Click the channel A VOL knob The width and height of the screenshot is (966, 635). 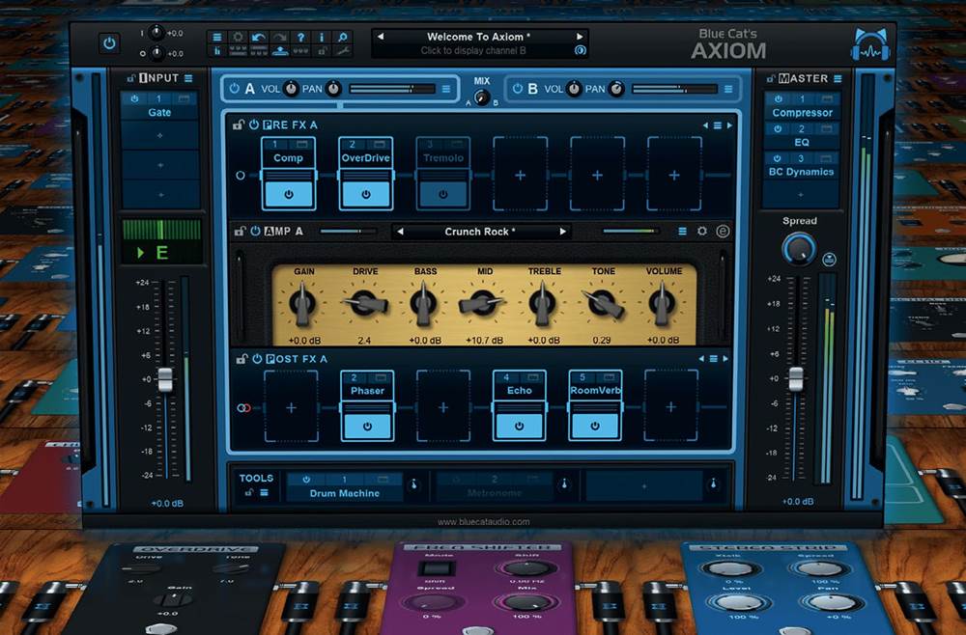point(291,89)
